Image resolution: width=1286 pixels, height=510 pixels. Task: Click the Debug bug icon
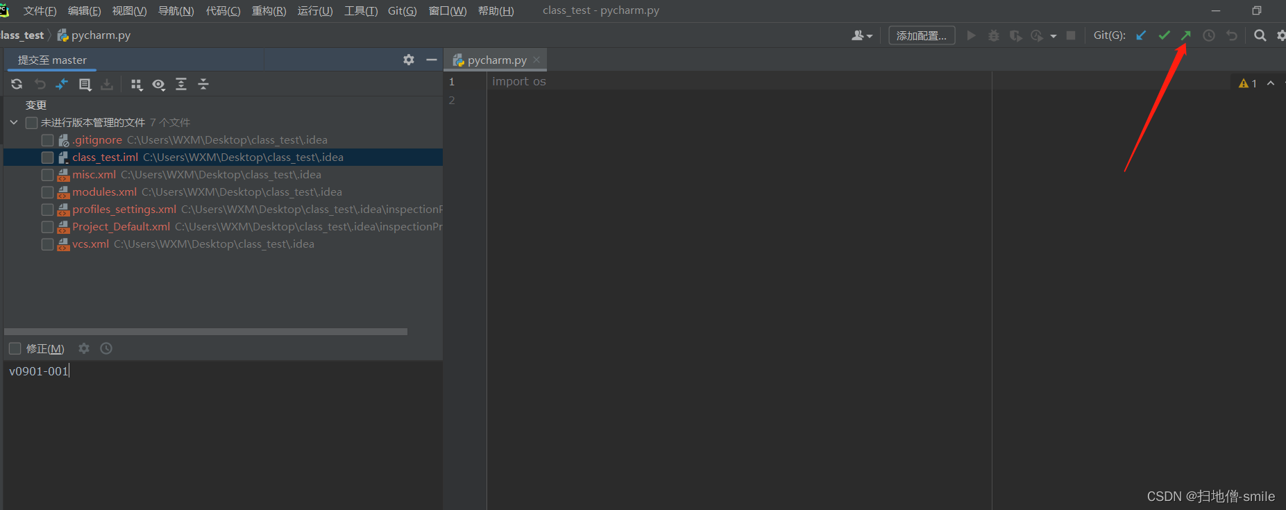[x=994, y=35]
